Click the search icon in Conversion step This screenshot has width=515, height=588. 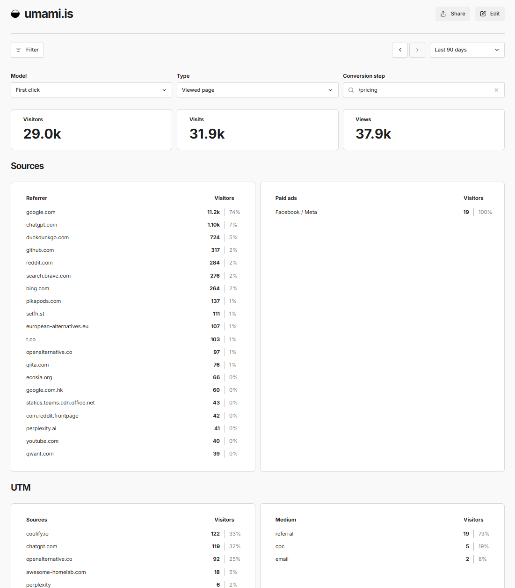[x=351, y=90]
